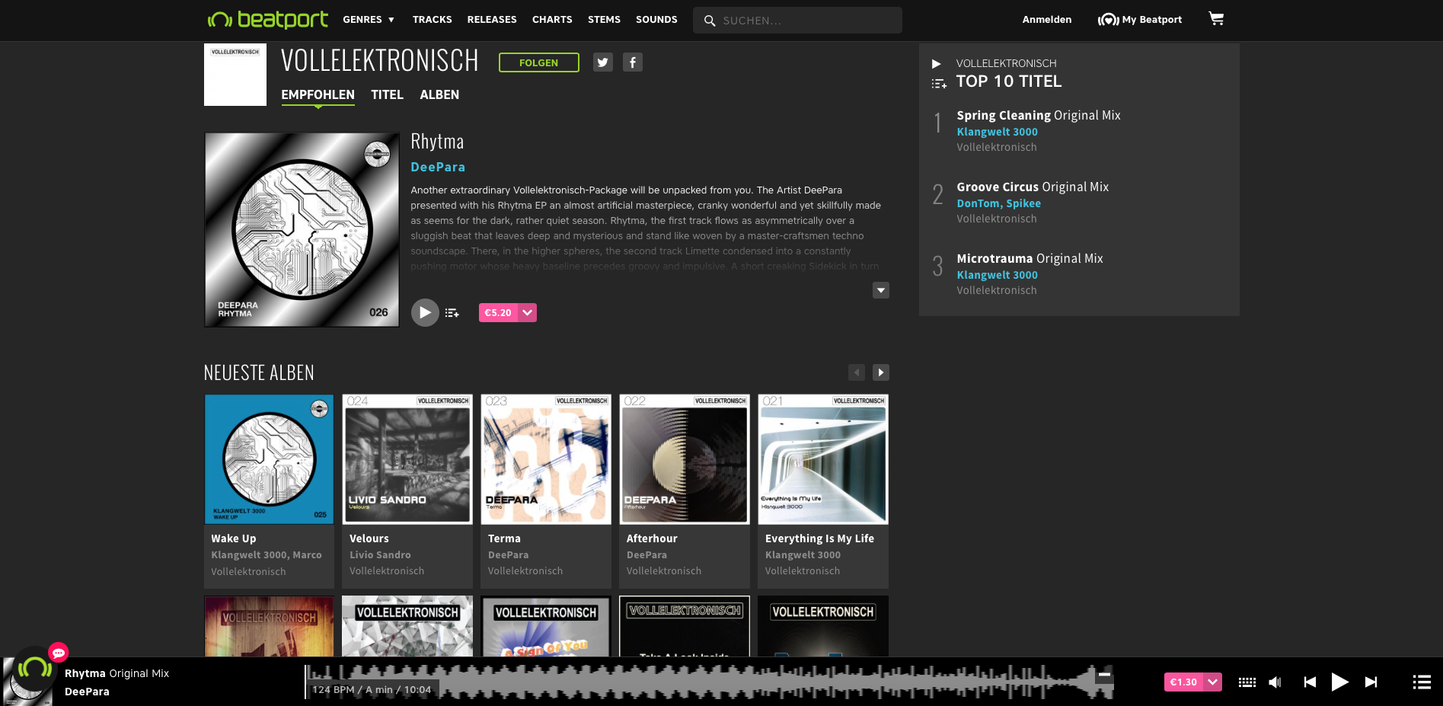This screenshot has width=1443, height=706.
Task: Follow label with Folgen button
Action: [x=538, y=62]
